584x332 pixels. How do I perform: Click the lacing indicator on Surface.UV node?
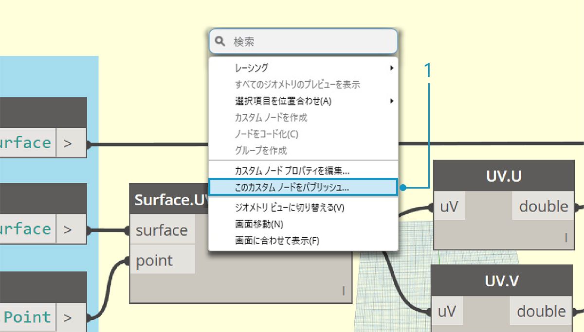click(344, 291)
